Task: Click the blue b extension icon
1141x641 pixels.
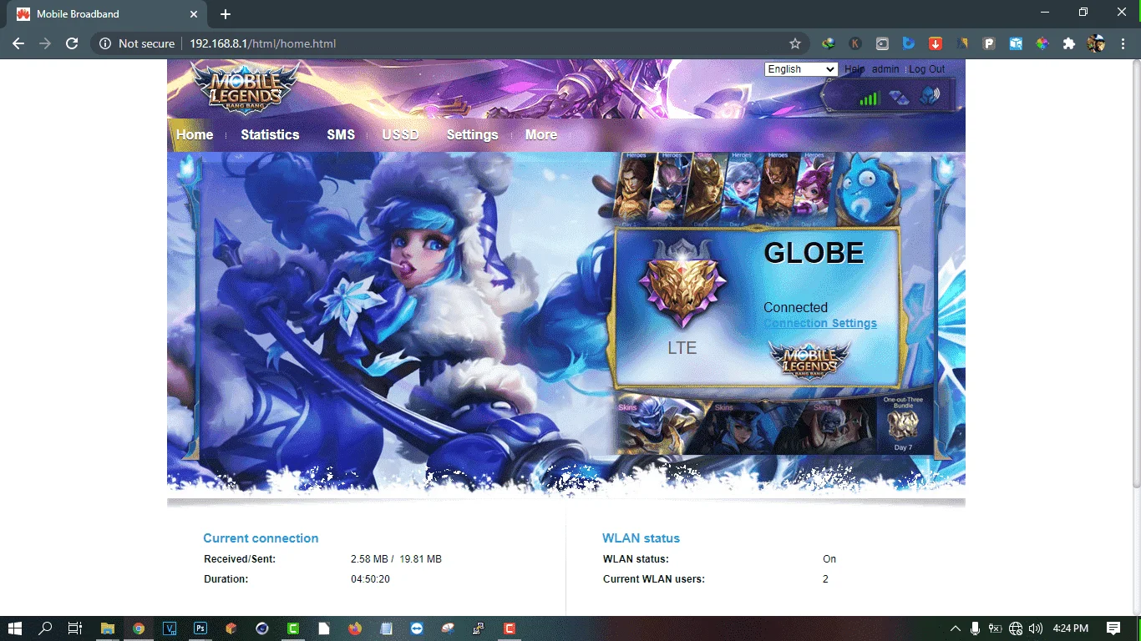Action: tap(909, 43)
